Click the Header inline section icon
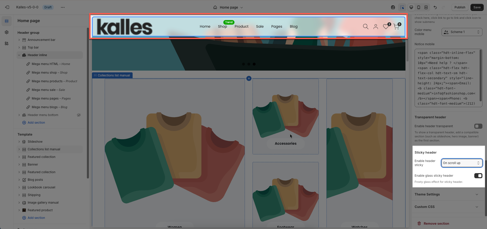This screenshot has height=229, width=487. click(24, 55)
